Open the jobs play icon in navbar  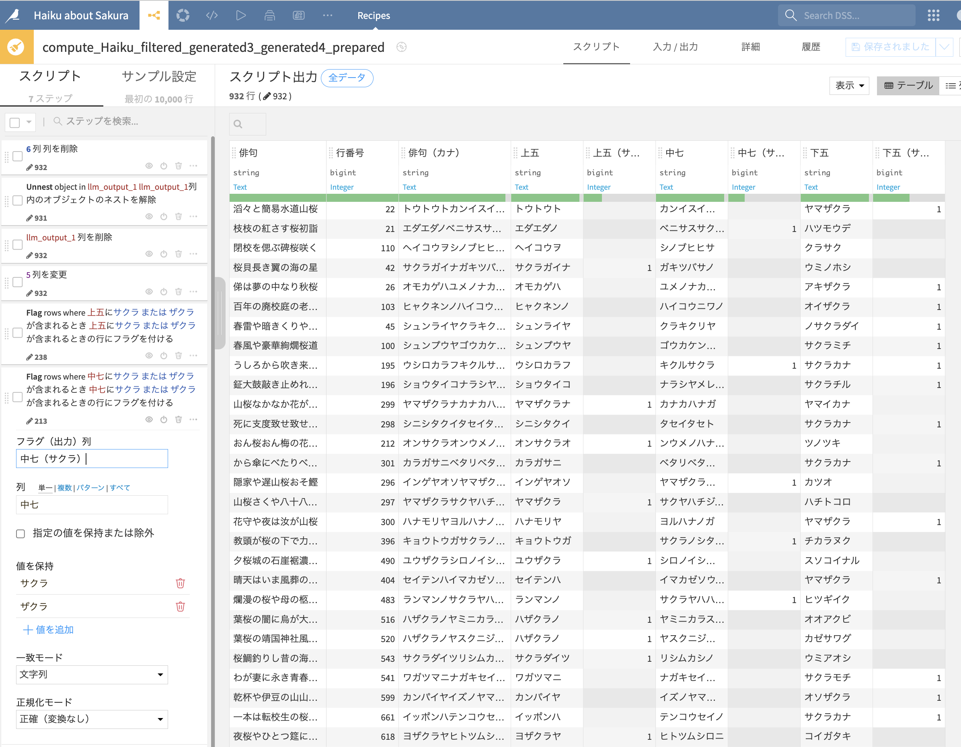[240, 15]
